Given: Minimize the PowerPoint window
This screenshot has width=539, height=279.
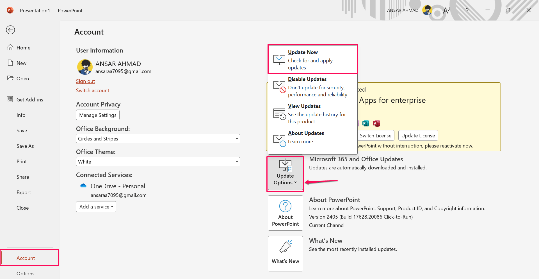Looking at the screenshot, I should [488, 10].
